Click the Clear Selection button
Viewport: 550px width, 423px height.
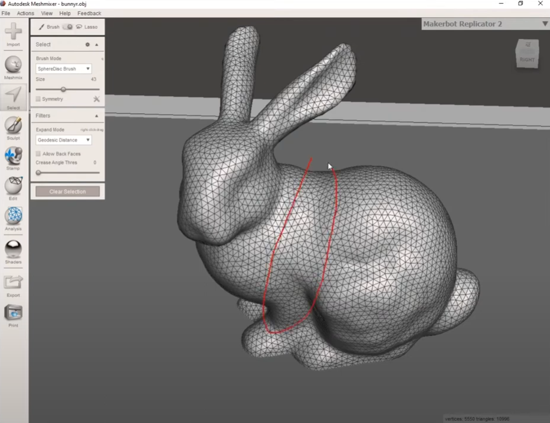coord(67,191)
